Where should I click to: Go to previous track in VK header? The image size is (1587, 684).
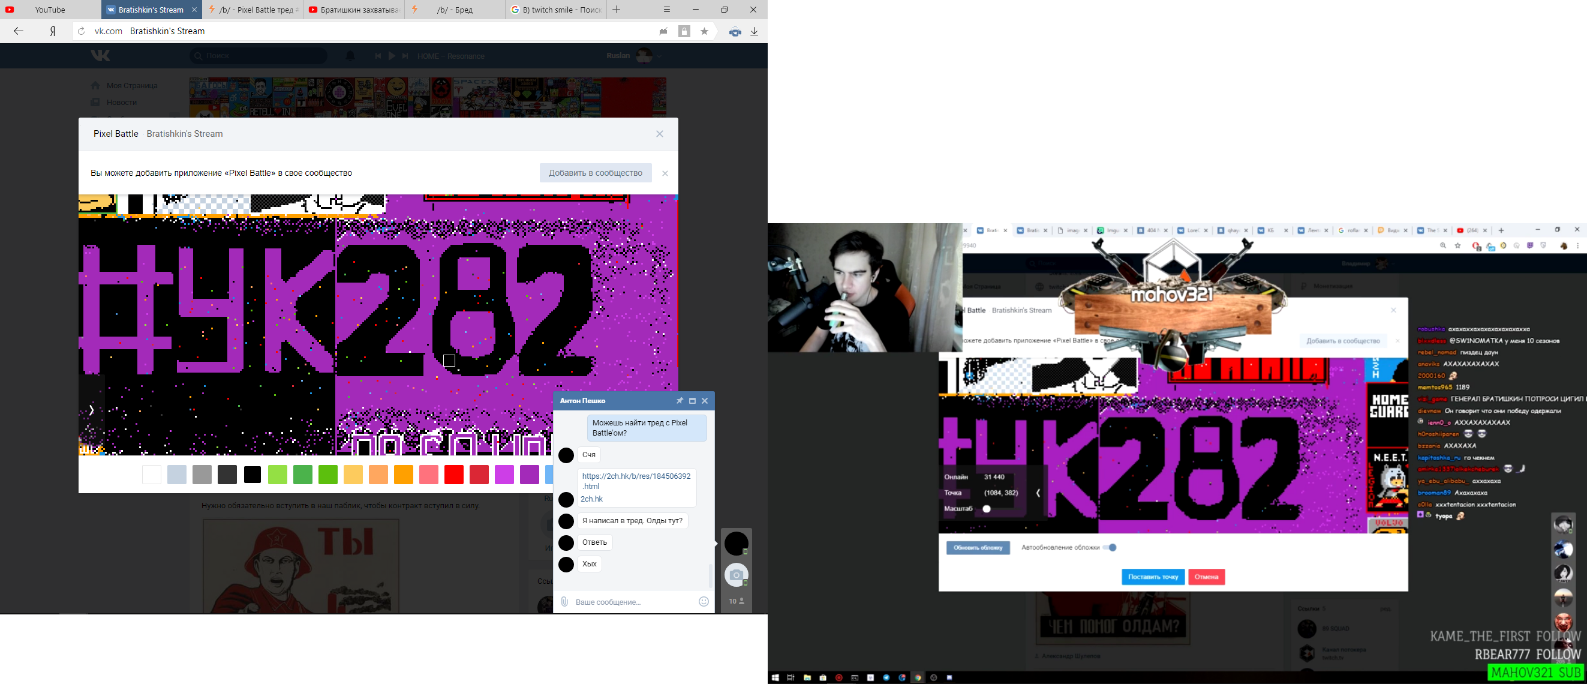coord(378,55)
